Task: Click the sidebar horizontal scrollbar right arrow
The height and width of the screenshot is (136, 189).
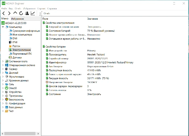Action: tap(38, 134)
